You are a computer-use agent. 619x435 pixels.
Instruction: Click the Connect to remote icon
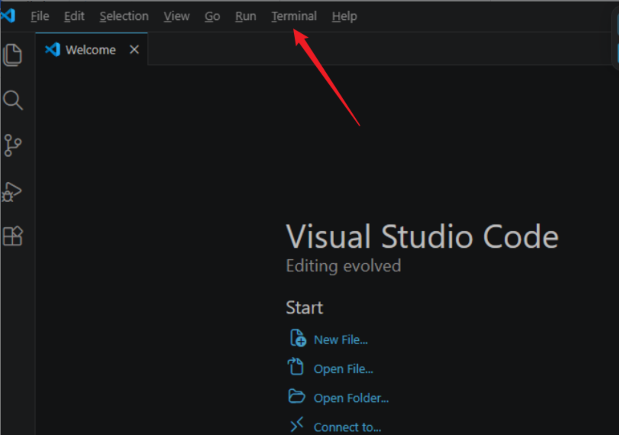point(297,425)
